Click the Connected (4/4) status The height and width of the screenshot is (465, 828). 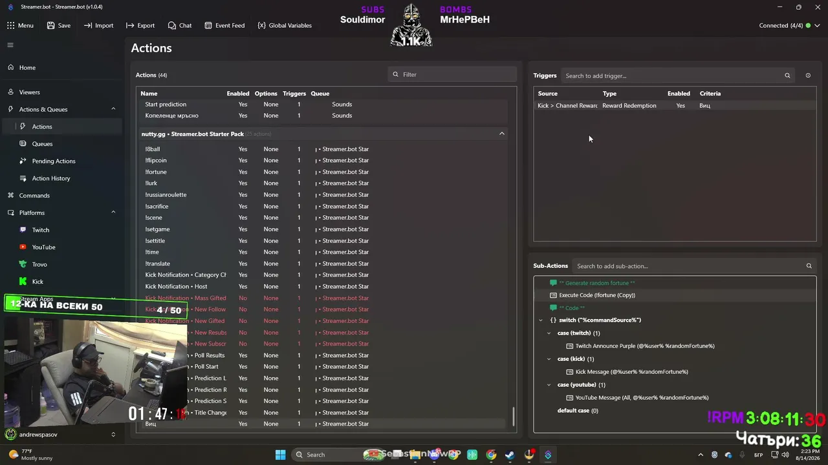(781, 26)
